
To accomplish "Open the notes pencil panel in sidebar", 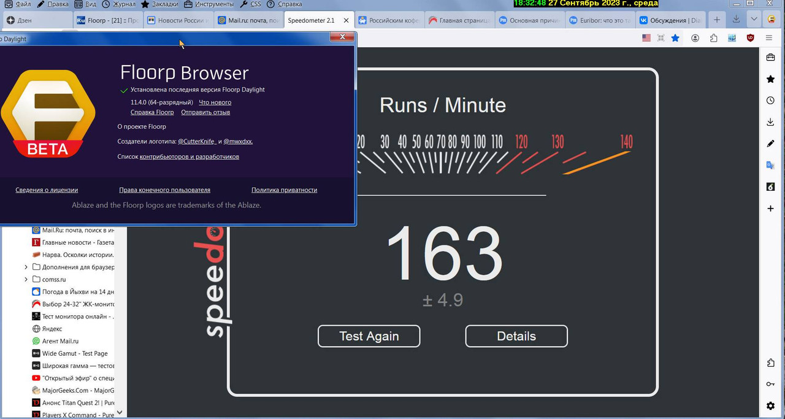I will (x=770, y=144).
